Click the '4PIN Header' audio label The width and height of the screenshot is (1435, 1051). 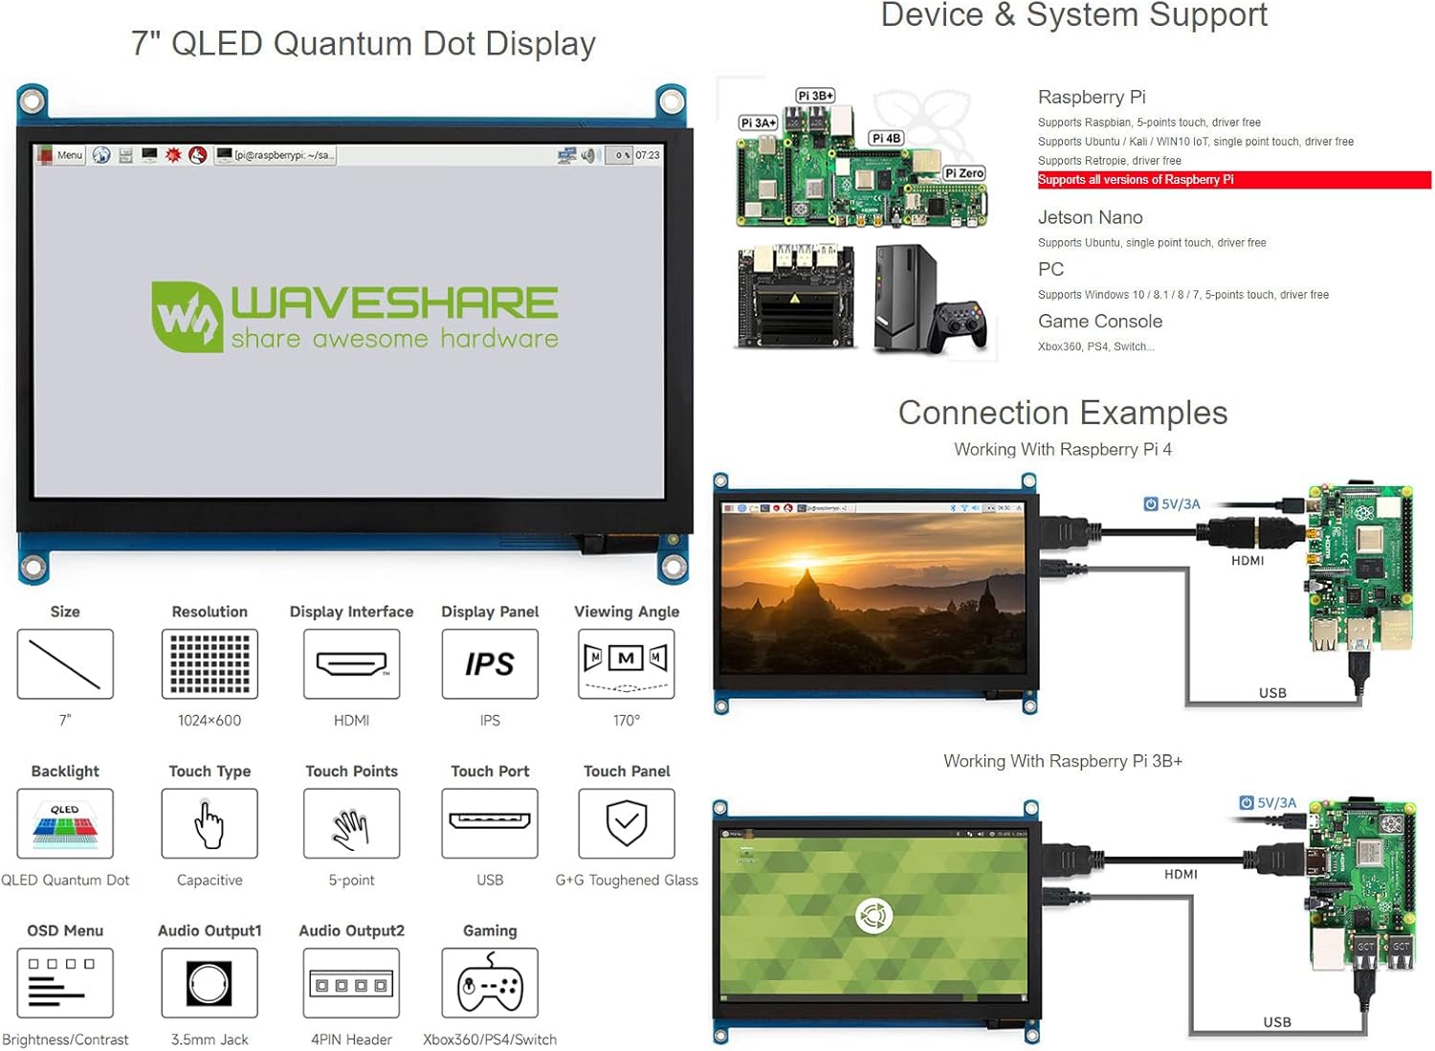click(x=351, y=1040)
